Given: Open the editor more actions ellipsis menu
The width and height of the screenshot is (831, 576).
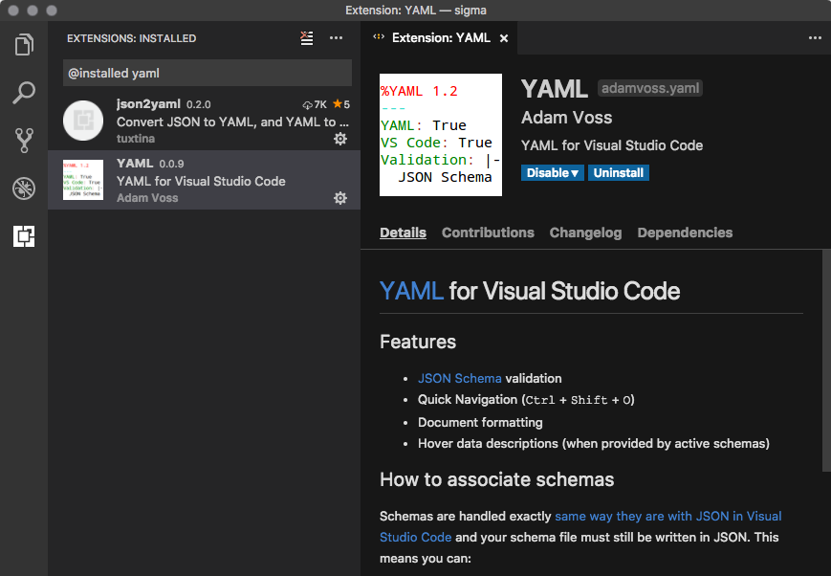Looking at the screenshot, I should click(814, 38).
